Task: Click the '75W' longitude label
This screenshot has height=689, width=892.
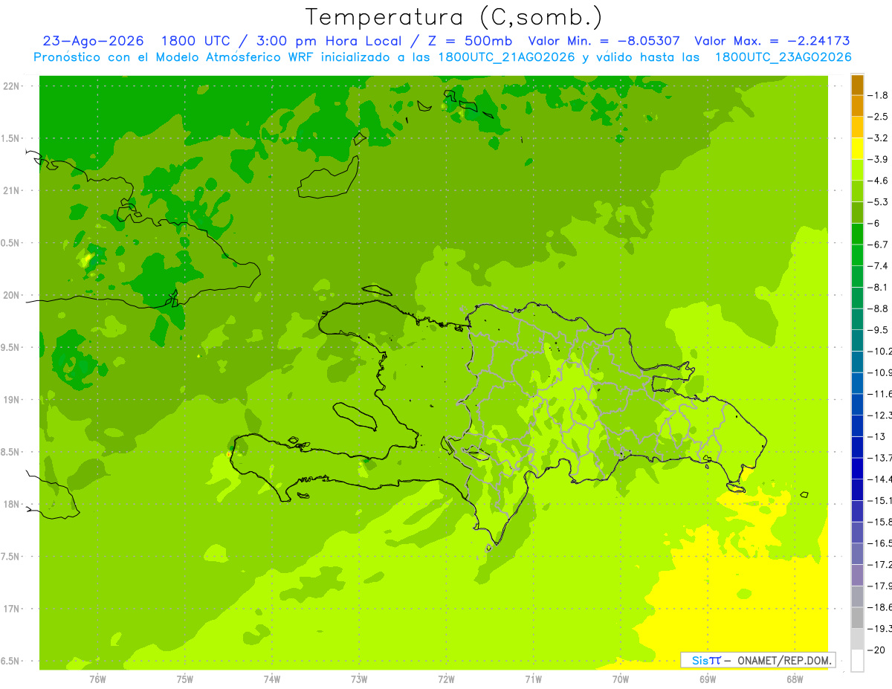Action: pos(184,679)
